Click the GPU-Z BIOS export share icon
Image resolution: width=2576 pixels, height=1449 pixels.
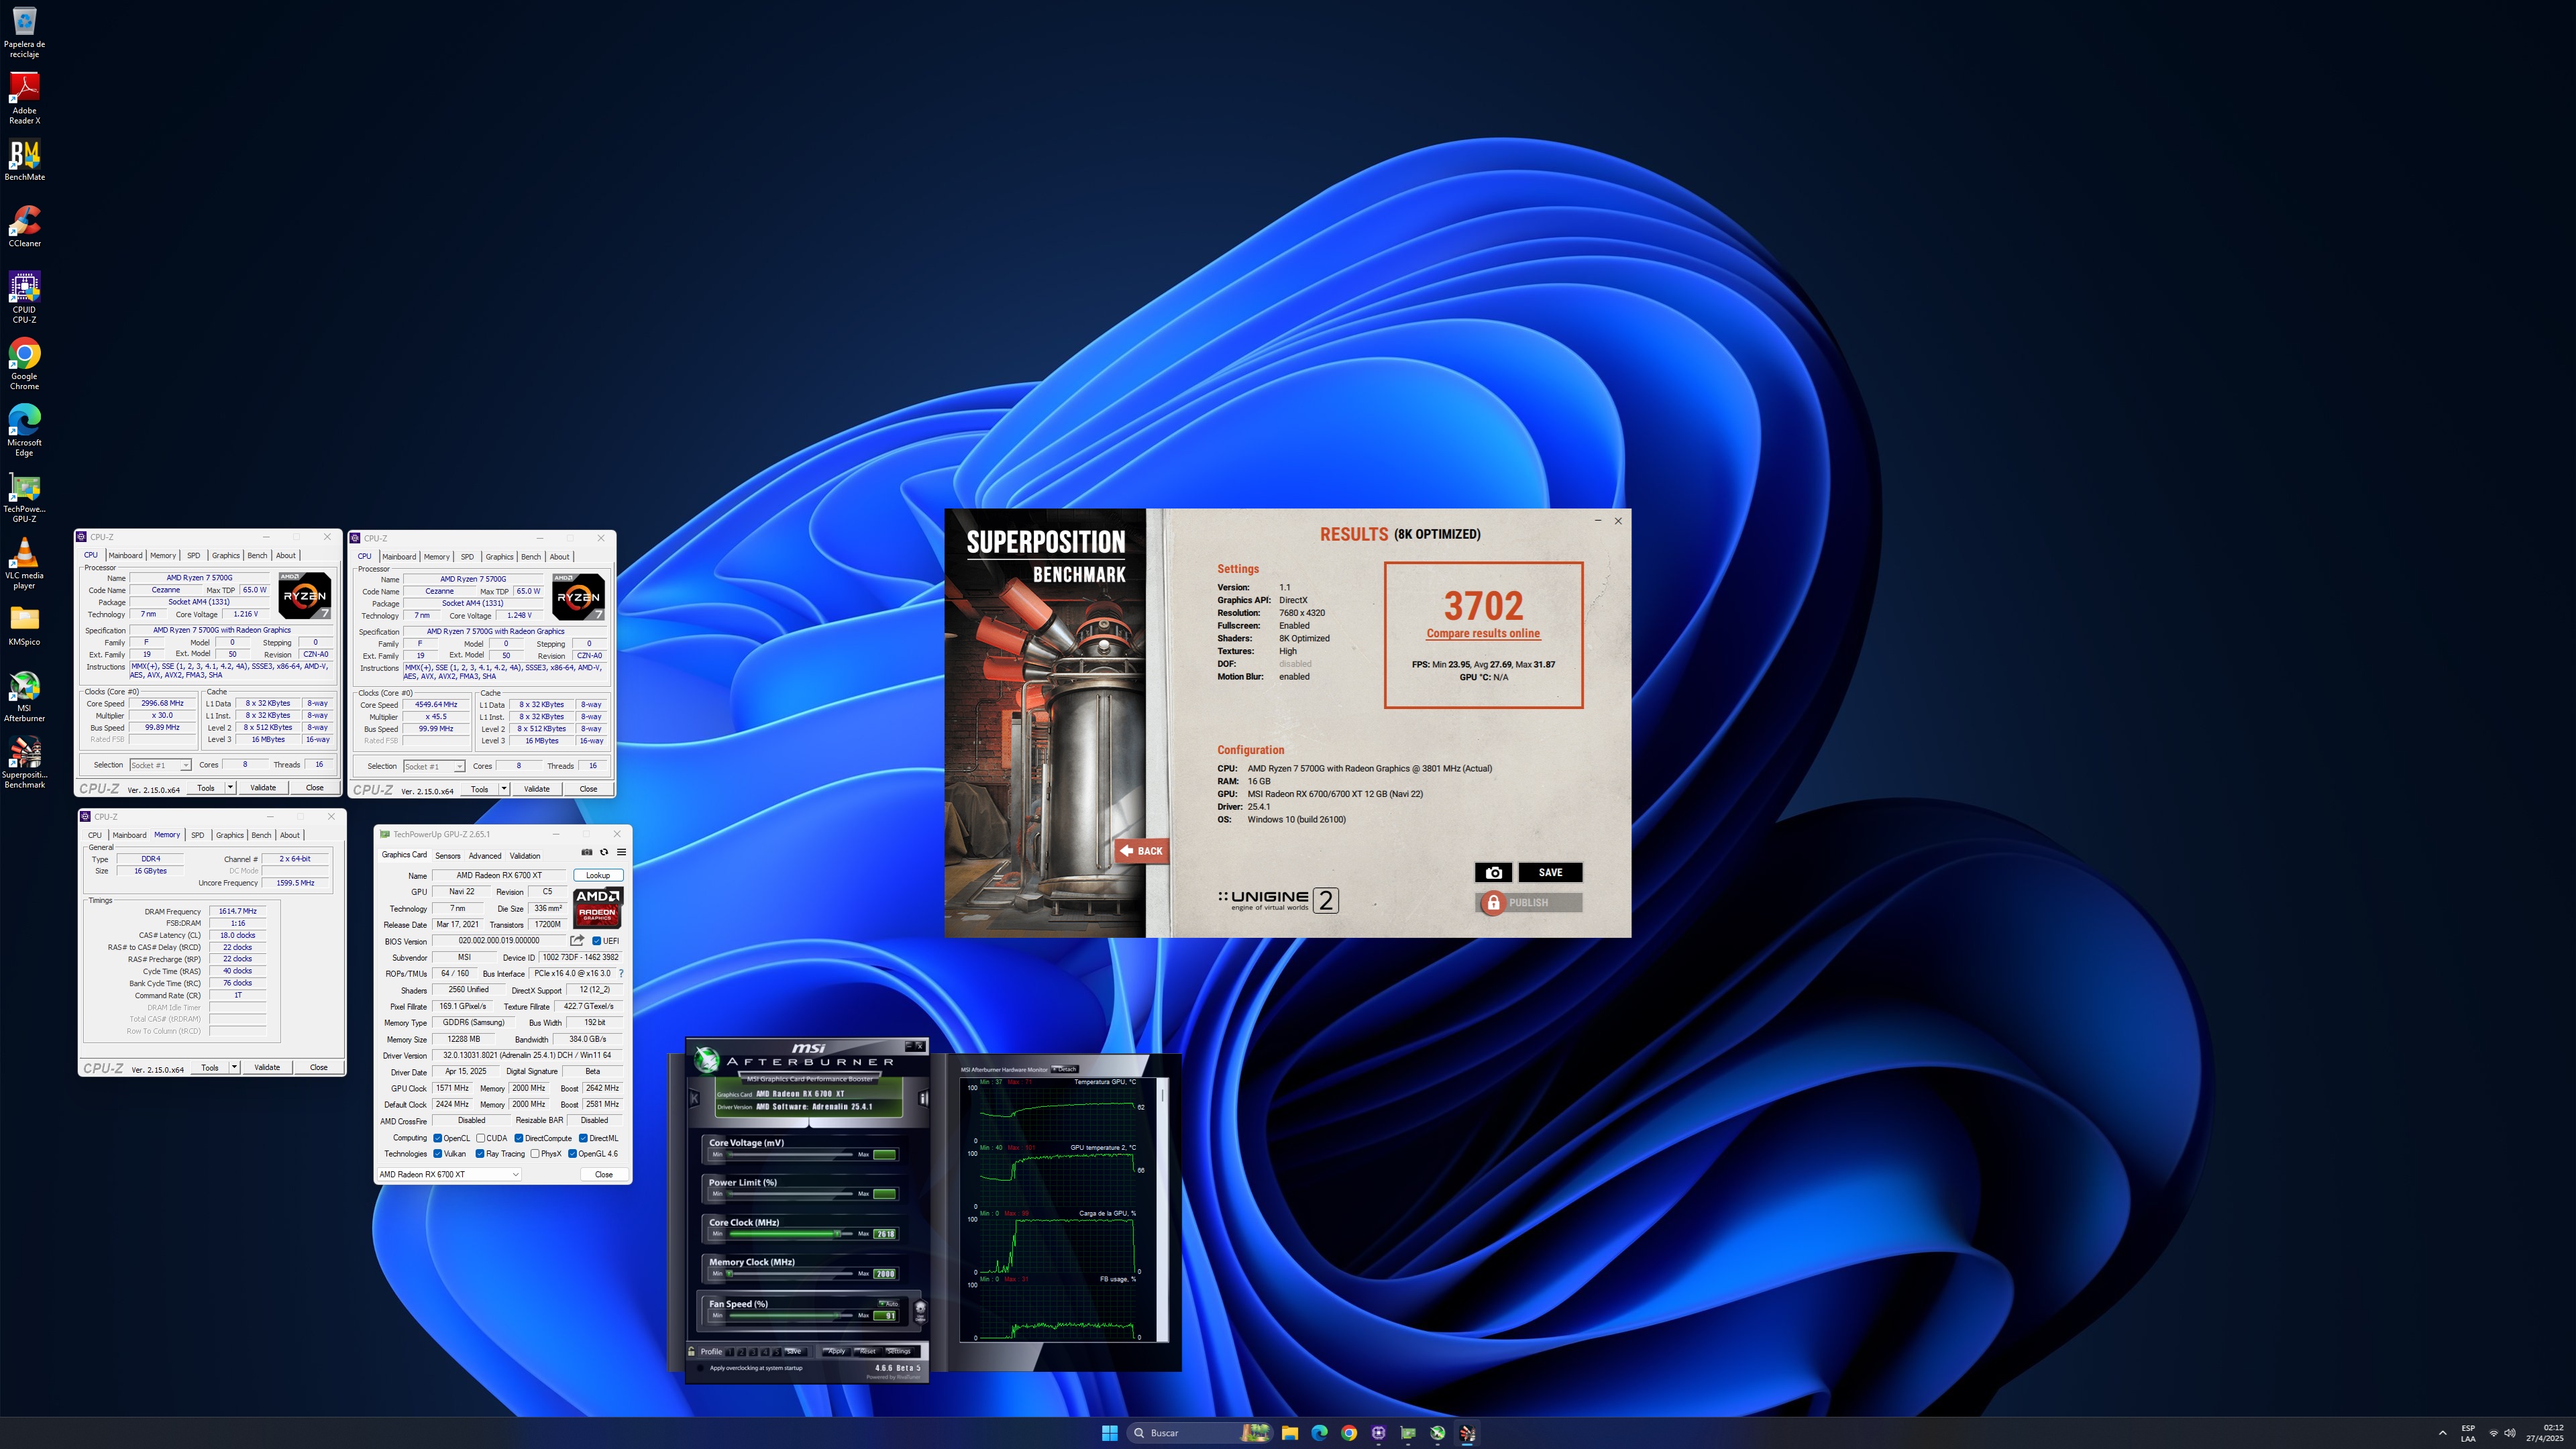[577, 940]
